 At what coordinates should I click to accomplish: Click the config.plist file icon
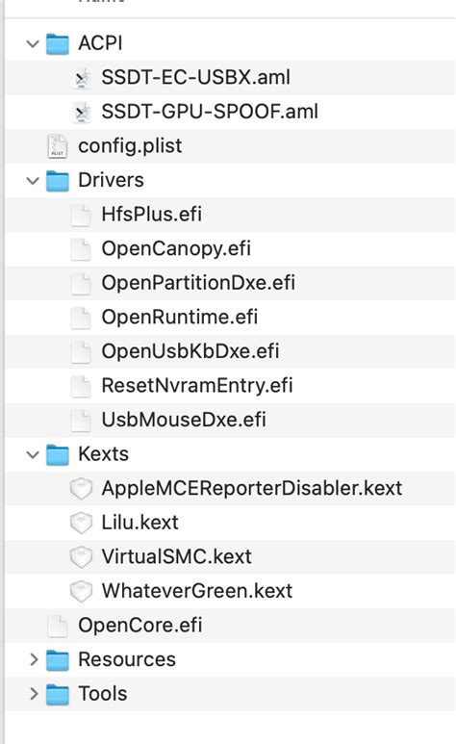point(58,146)
